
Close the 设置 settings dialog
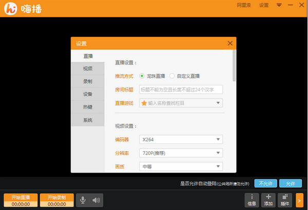pos(229,43)
